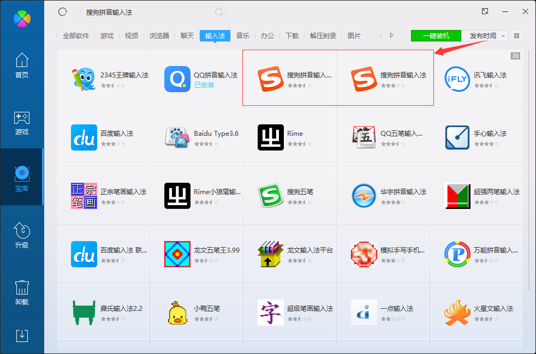This screenshot has height=354, width=536.
Task: Switch to grid view layout icon
Action: 516,35
